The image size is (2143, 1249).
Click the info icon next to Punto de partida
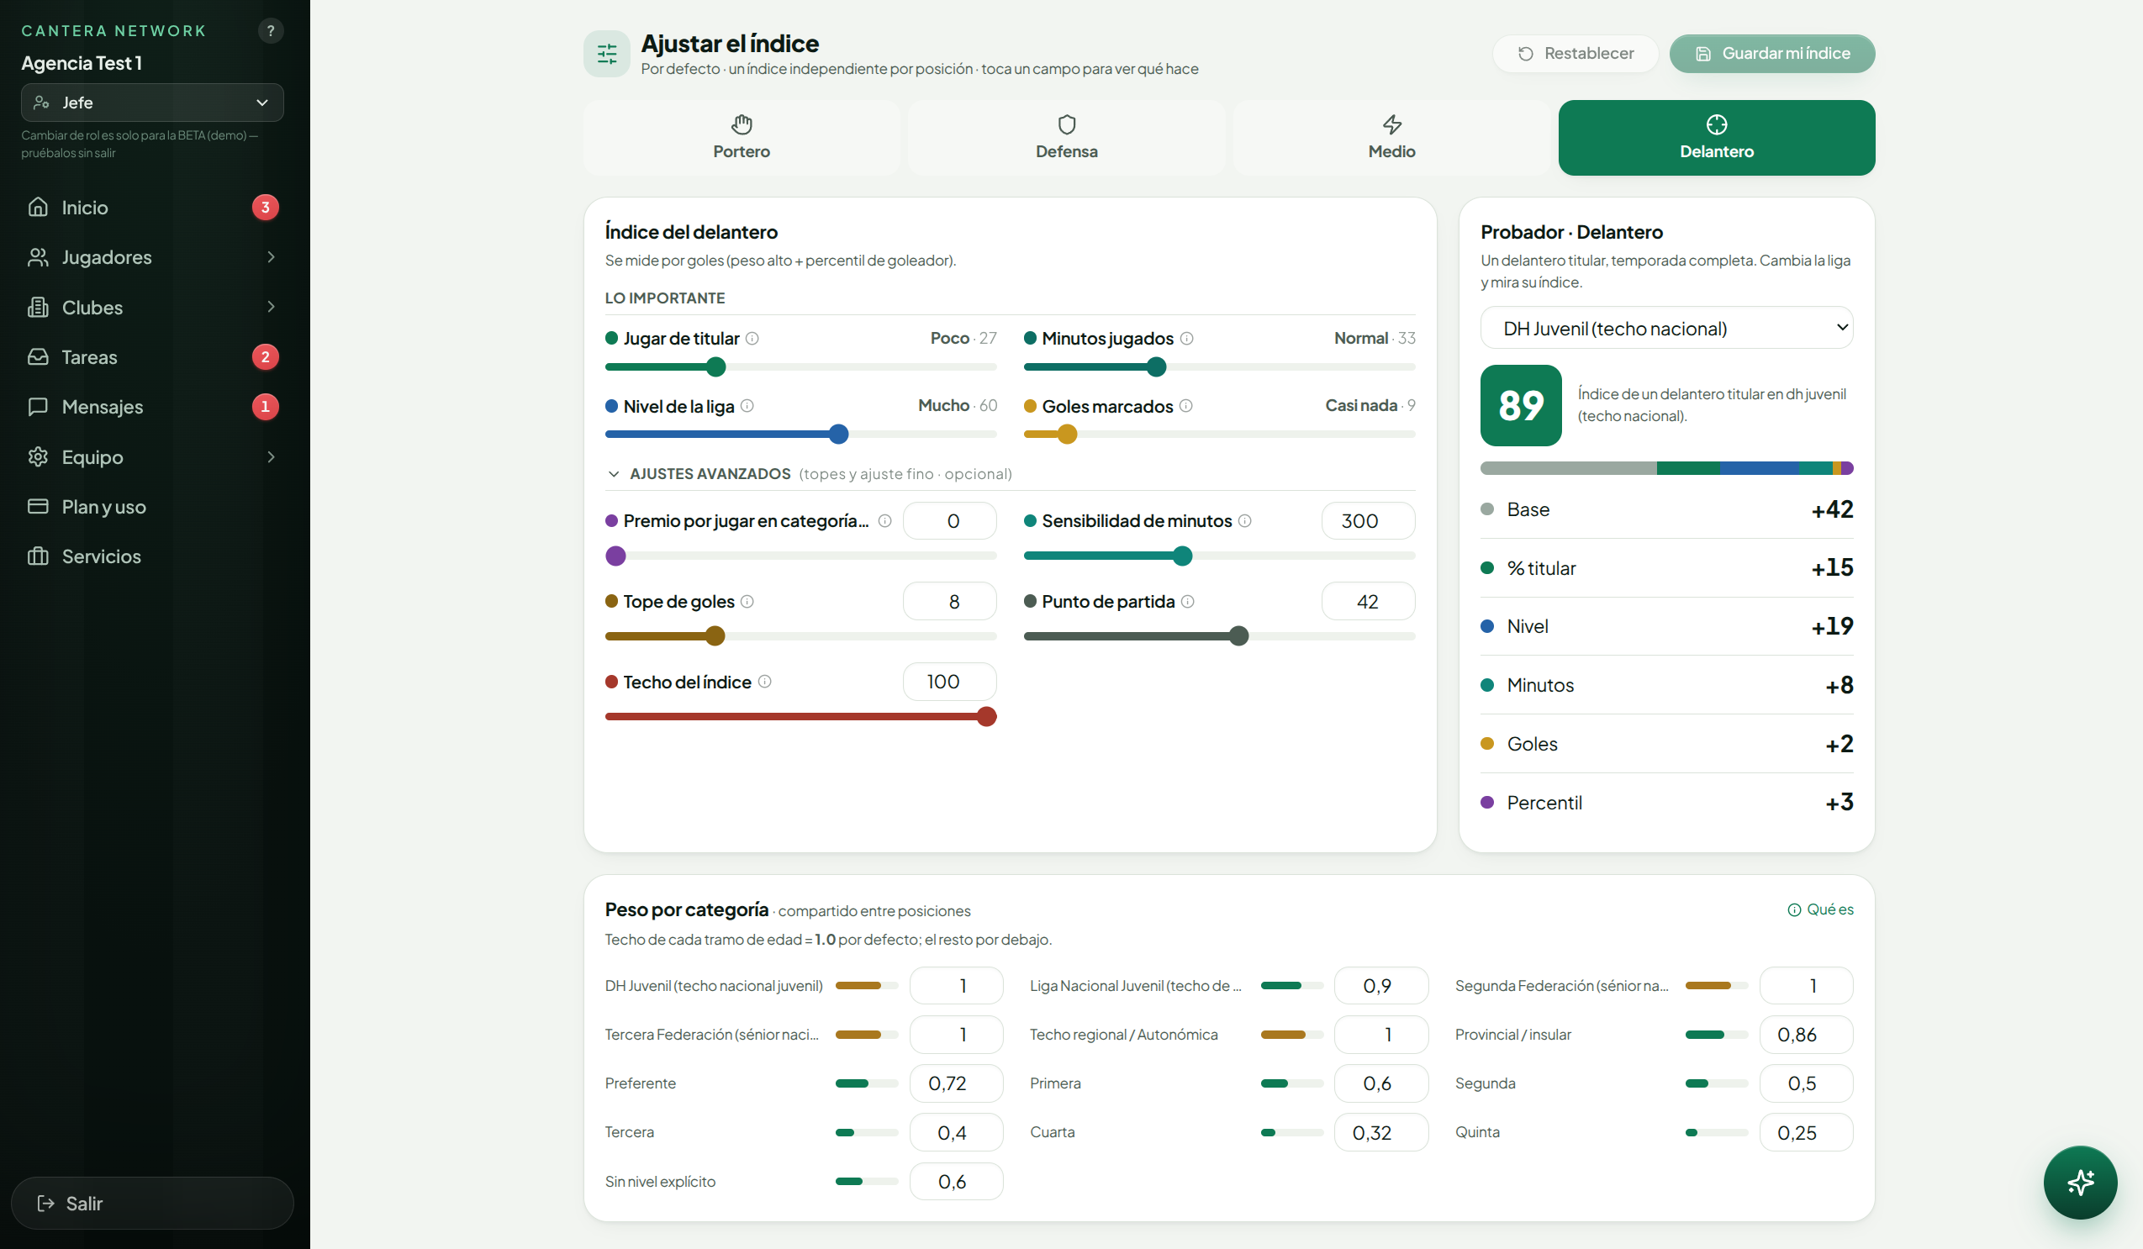pos(1188,601)
